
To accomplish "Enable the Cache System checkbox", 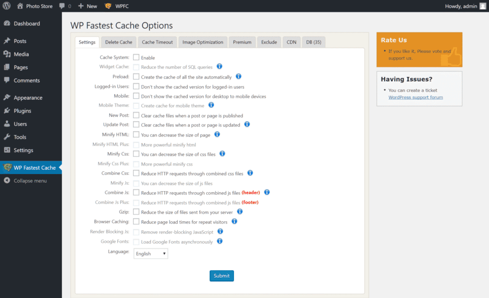I will pyautogui.click(x=136, y=57).
